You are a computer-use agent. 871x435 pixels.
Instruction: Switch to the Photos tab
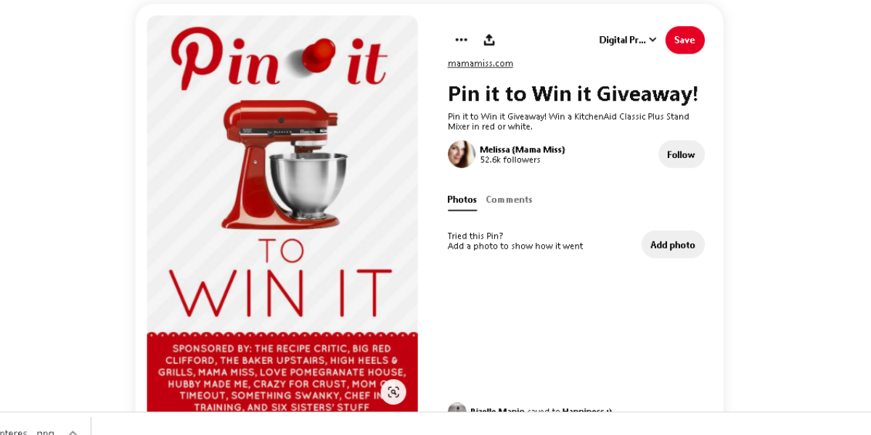click(x=462, y=199)
